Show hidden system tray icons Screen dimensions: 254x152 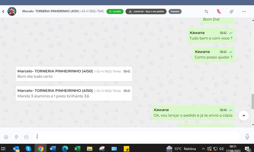coord(203,149)
